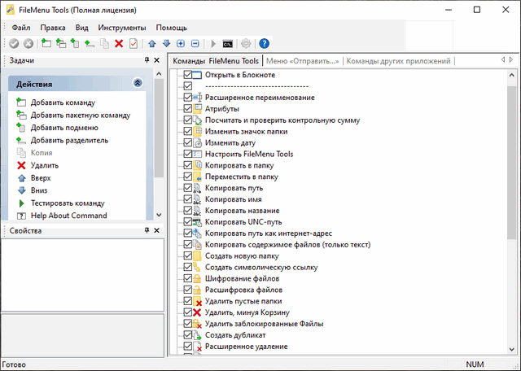Click the command prompt toolbar icon

click(229, 43)
